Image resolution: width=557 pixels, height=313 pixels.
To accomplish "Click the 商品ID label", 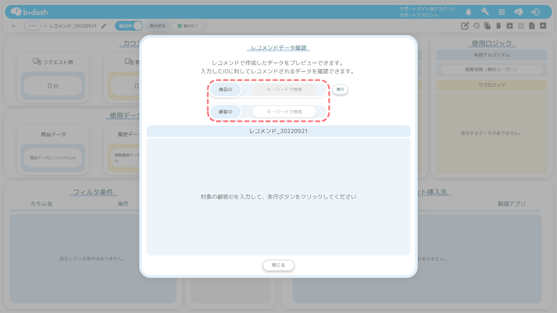I will click(x=225, y=89).
